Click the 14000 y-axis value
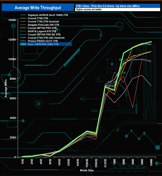The width and height of the screenshot is (162, 176). click(12, 20)
